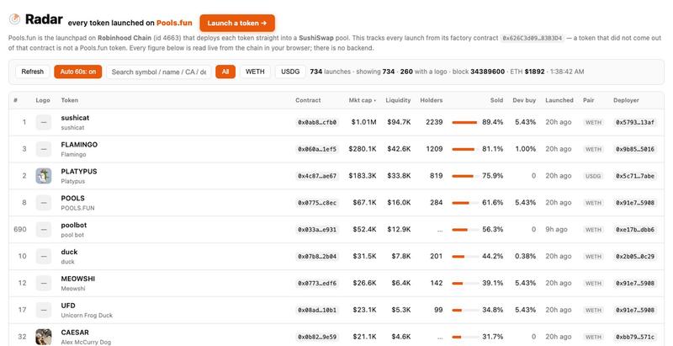Click the 2239 holders value
The height and width of the screenshot is (346, 673).
[x=434, y=122]
